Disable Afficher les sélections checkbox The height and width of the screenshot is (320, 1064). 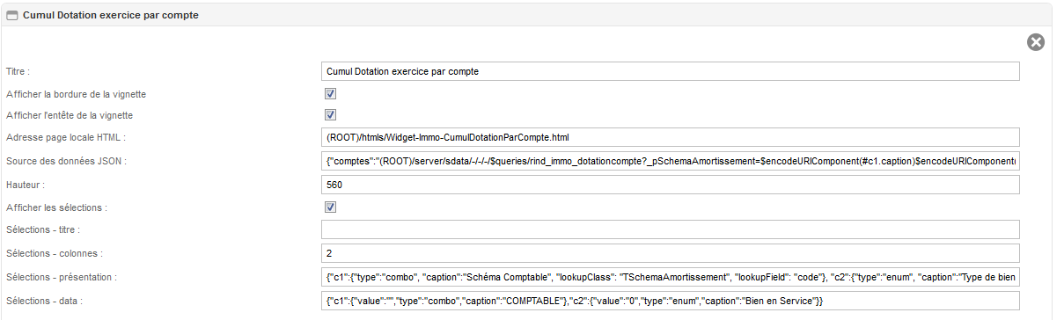(x=331, y=207)
